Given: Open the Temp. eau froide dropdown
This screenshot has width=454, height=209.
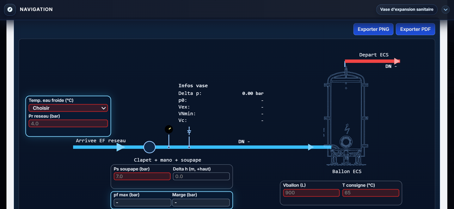Looking at the screenshot, I should [x=68, y=108].
